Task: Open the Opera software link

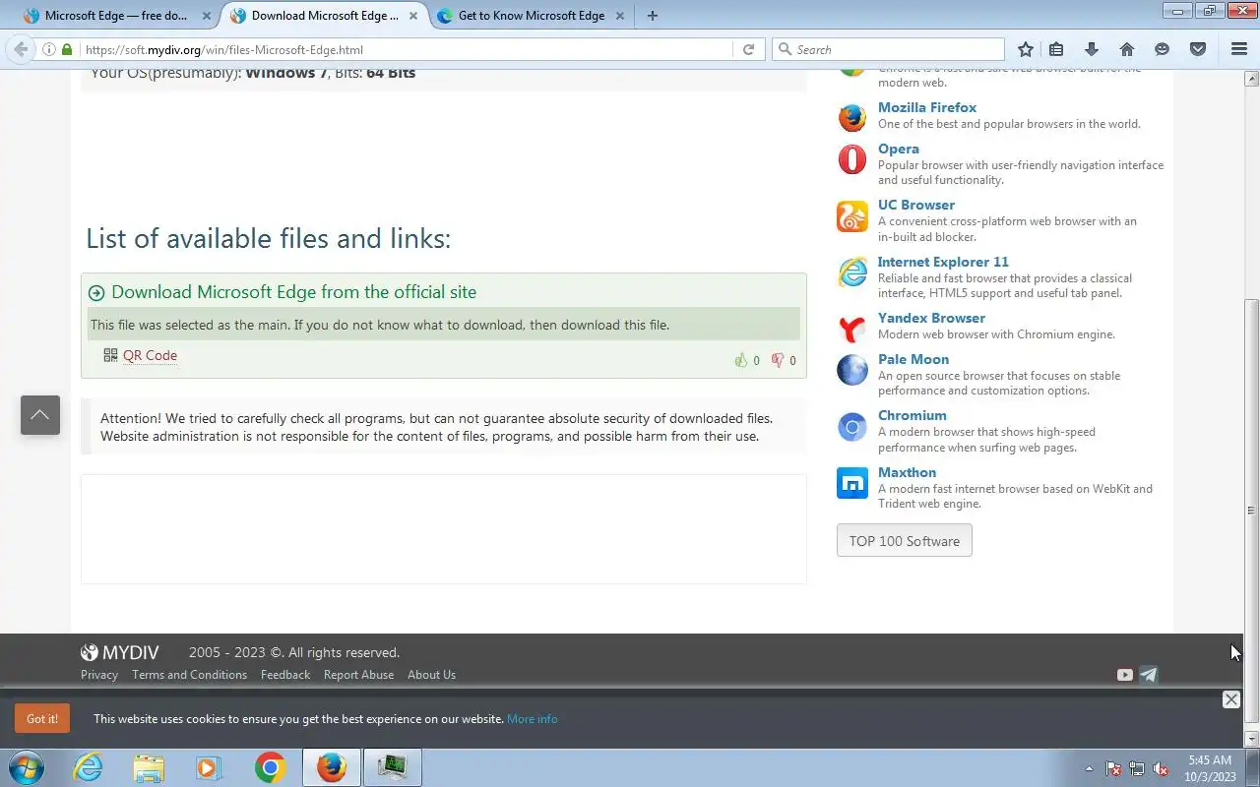Action: tap(899, 149)
